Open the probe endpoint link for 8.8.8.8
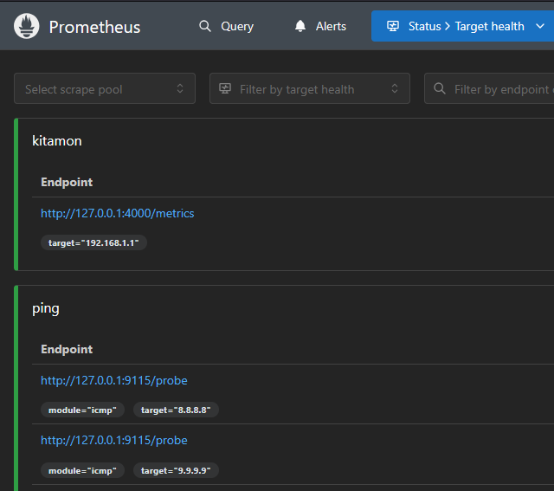The width and height of the screenshot is (554, 491). 114,380
